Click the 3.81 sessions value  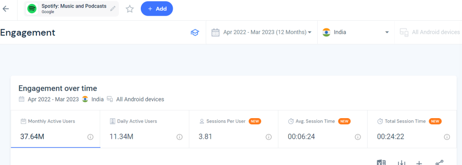[x=205, y=137]
